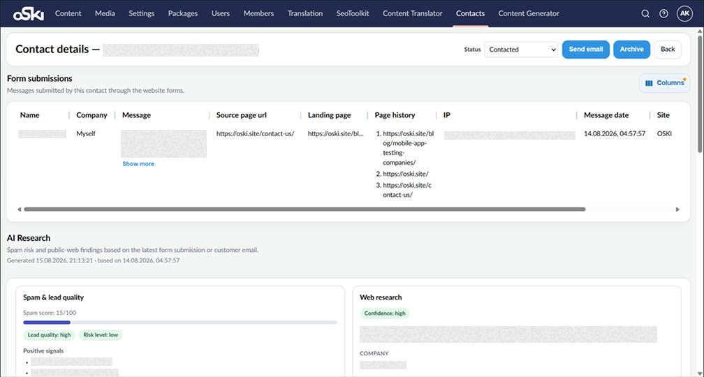Click the Company column header

click(91, 115)
